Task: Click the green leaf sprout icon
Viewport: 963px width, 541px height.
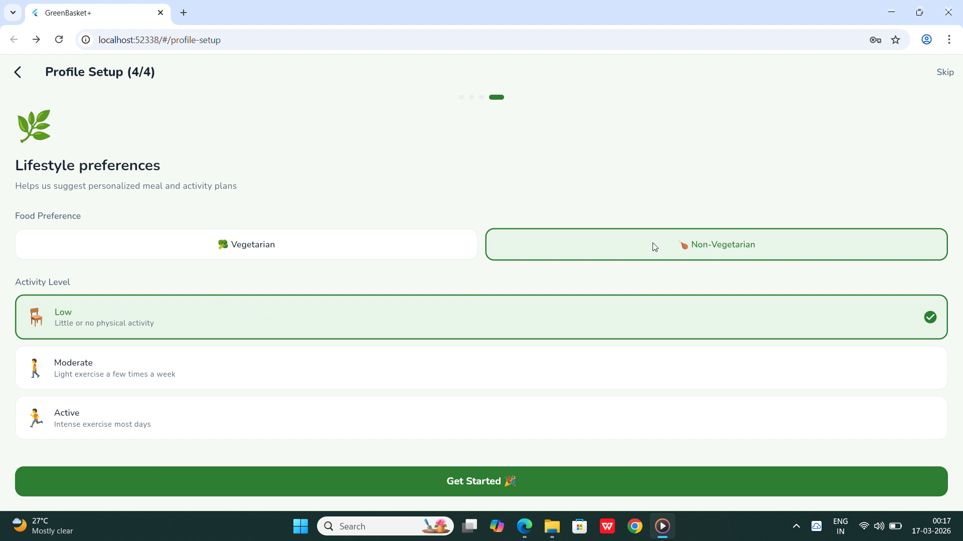Action: coord(34,126)
